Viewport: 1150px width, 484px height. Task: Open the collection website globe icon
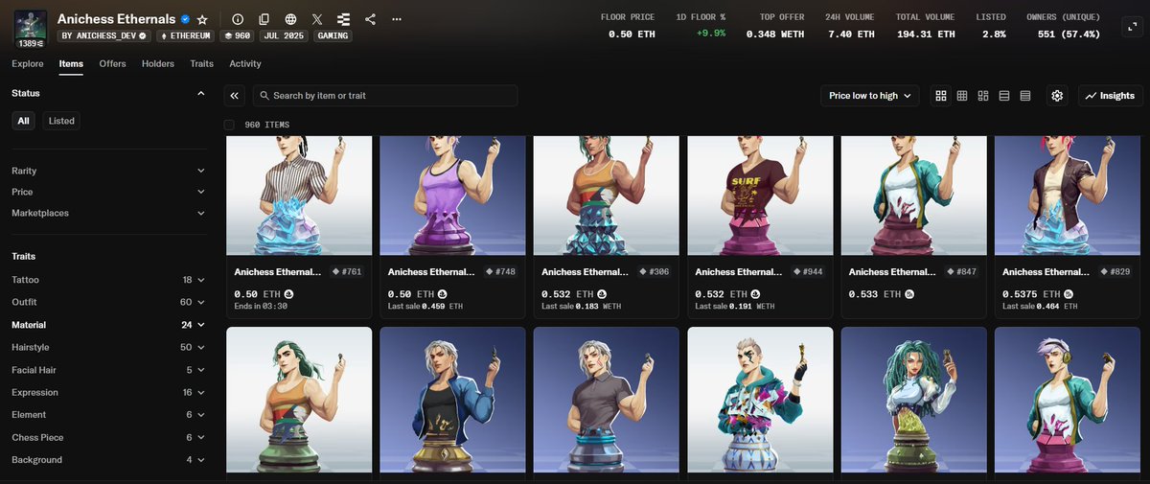coord(290,19)
